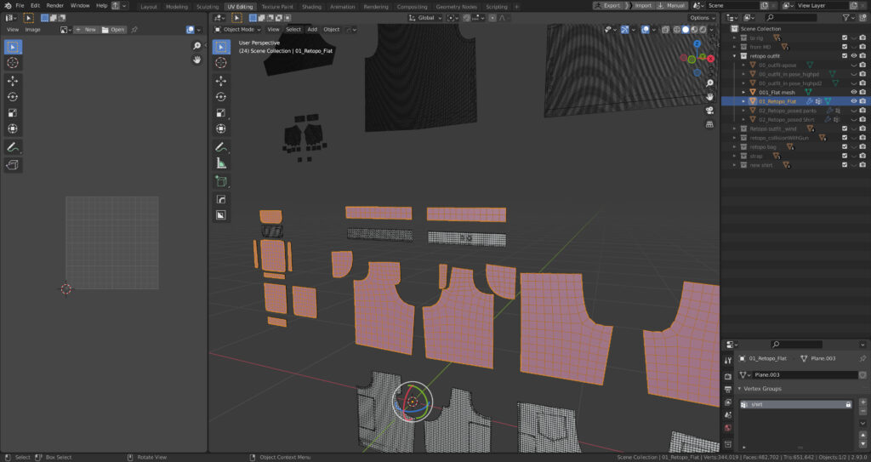Click the Open image button
This screenshot has height=462, width=871.
[113, 29]
